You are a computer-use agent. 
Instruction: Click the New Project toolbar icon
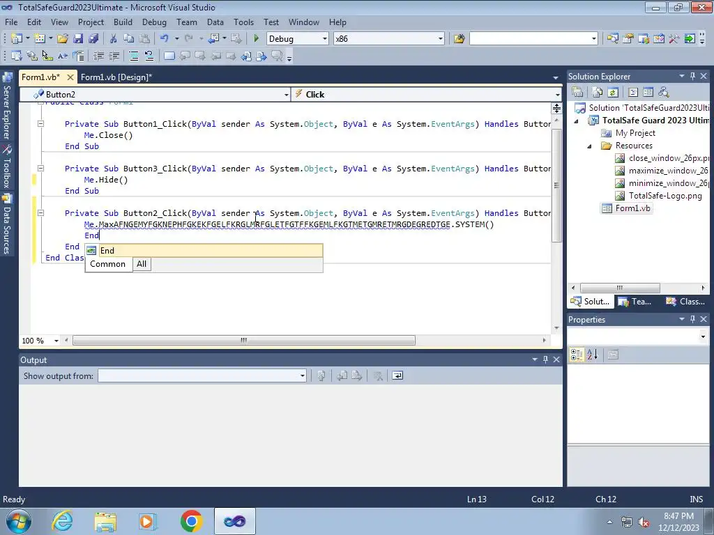[17, 39]
